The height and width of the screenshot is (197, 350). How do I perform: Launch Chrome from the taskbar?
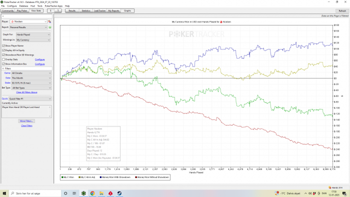[x=92, y=193]
